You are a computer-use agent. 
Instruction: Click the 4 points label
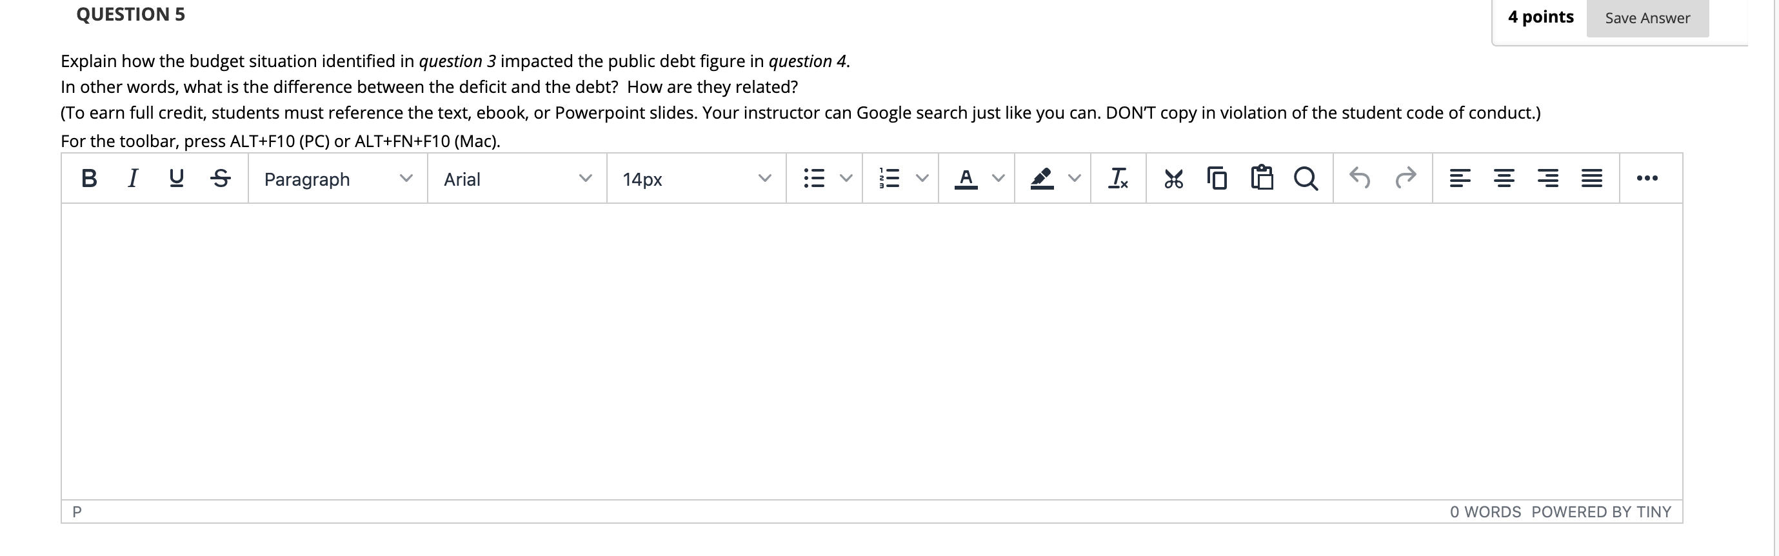[x=1541, y=17]
